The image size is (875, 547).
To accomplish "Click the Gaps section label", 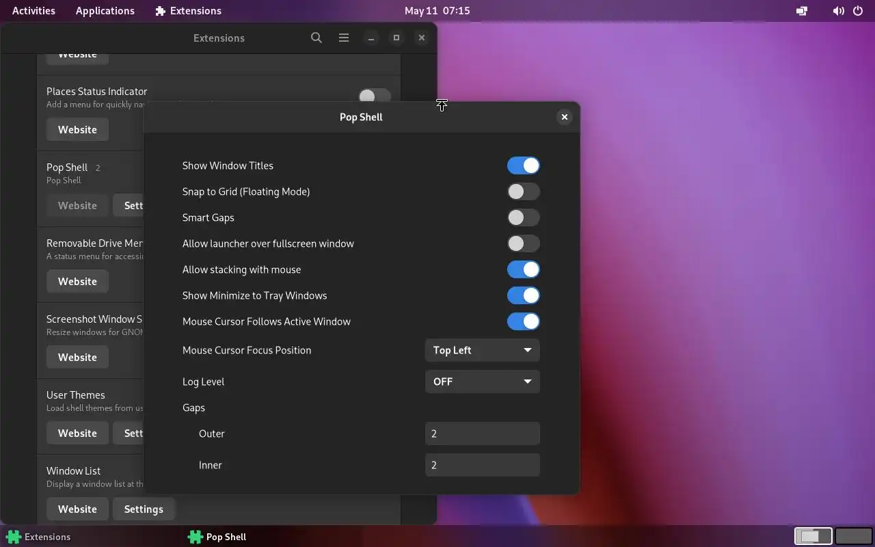I will [x=193, y=408].
